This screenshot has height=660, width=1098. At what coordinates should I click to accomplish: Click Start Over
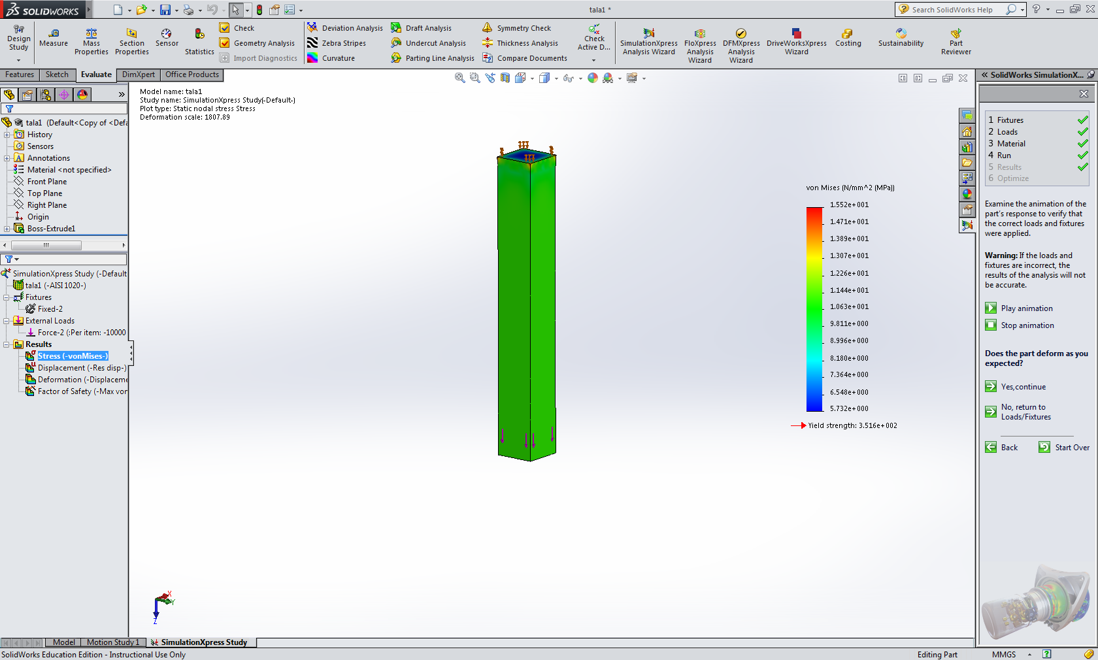tap(1065, 448)
